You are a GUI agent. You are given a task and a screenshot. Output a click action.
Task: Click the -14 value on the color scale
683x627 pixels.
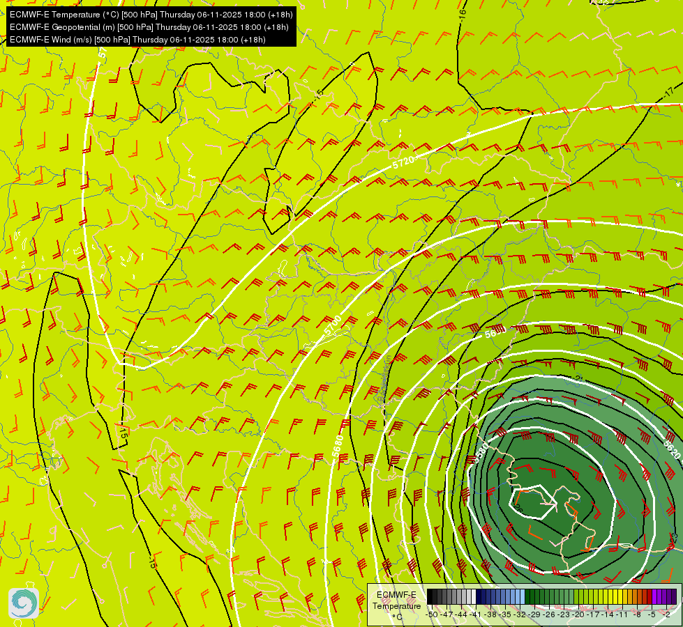tap(608, 614)
